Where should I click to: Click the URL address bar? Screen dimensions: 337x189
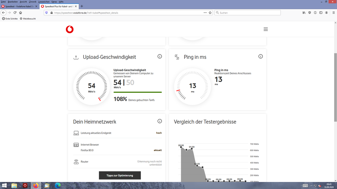click(128, 13)
